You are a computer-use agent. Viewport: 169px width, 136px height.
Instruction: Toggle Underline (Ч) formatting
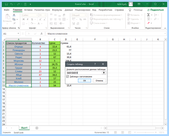point(32,19)
